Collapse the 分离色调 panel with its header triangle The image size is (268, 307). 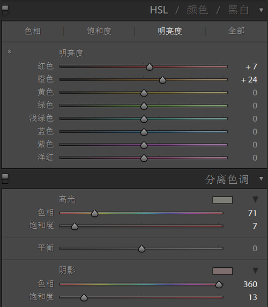tap(261, 178)
